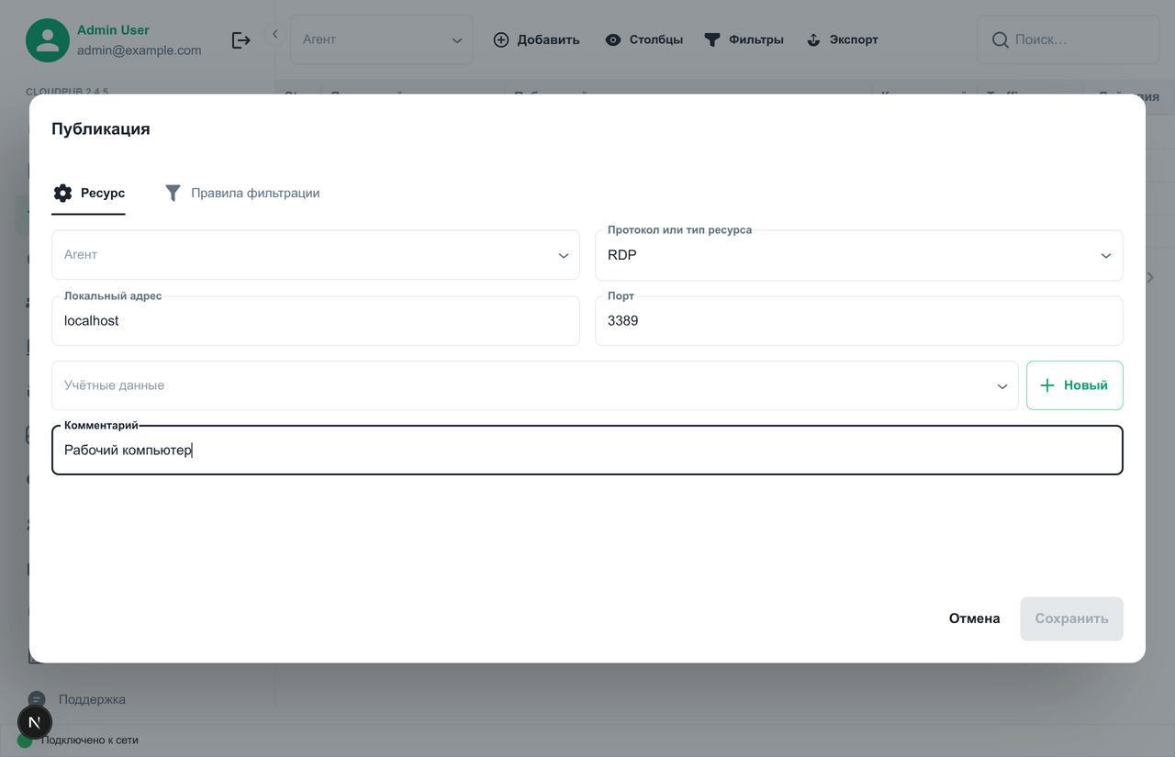The height and width of the screenshot is (757, 1175).
Task: Click the Экспорт anchor icon
Action: [x=813, y=40]
